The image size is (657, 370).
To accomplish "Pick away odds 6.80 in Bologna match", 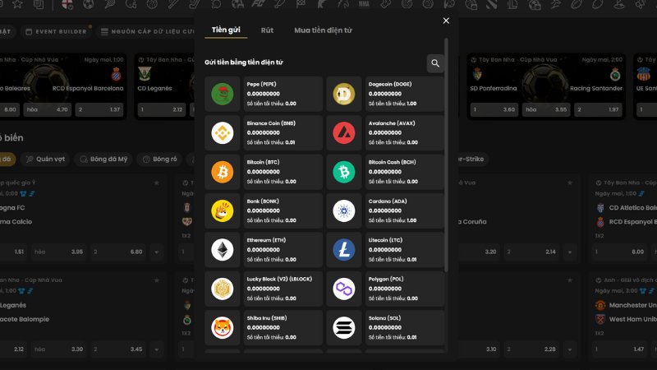I will point(117,252).
